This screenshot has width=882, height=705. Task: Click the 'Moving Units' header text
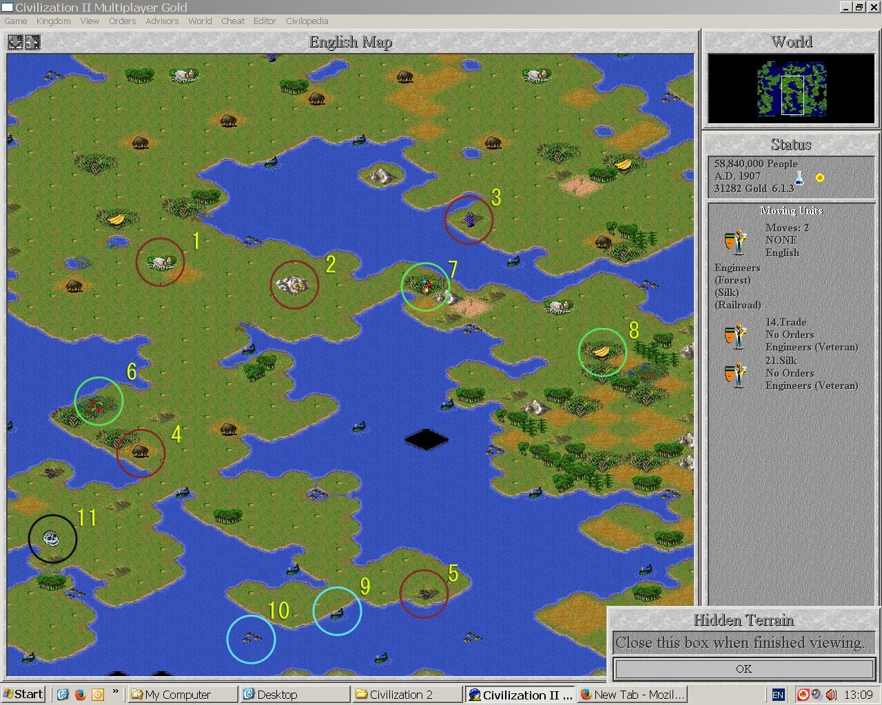[x=791, y=211]
